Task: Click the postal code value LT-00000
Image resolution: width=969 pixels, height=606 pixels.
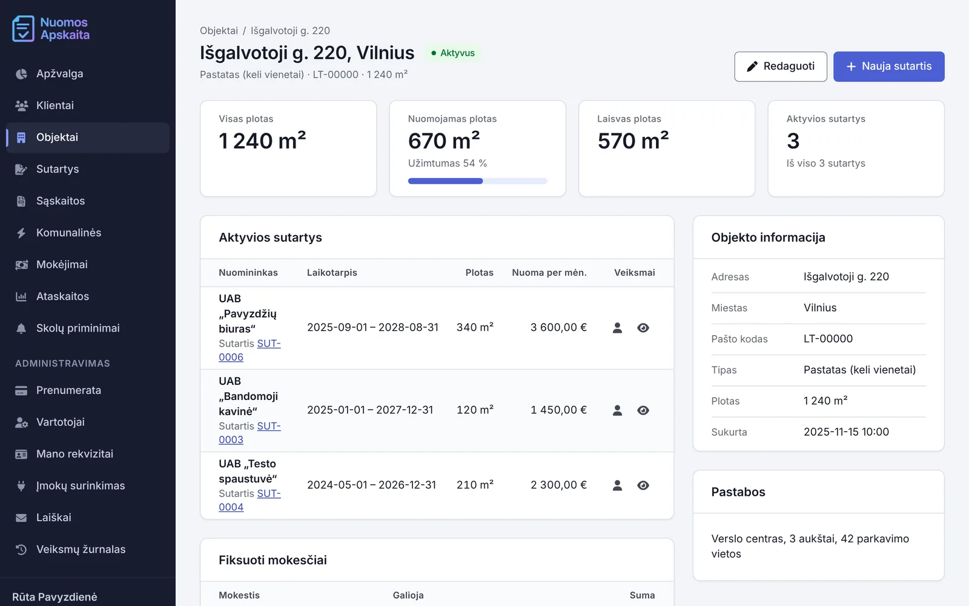Action: (828, 339)
